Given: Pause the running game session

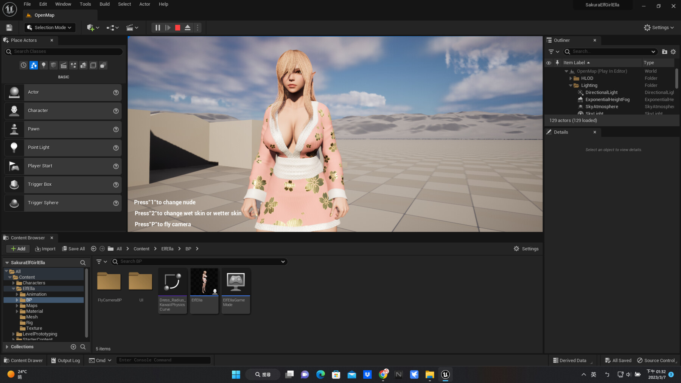Looking at the screenshot, I should (157, 27).
